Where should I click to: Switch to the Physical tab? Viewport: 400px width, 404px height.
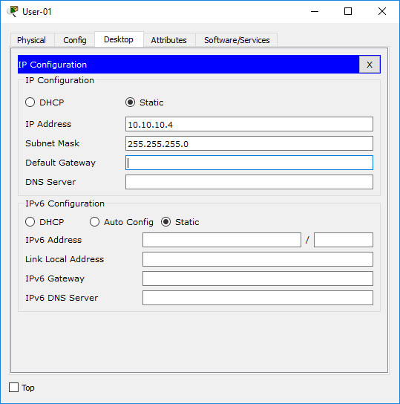(31, 40)
